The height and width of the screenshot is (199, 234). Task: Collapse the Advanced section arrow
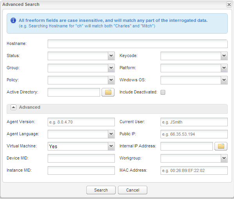point(13,107)
